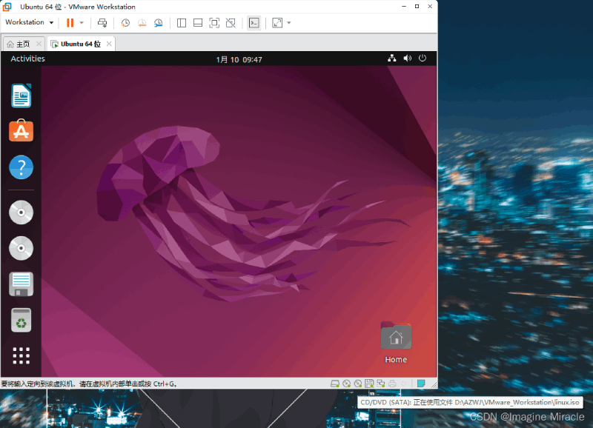Image resolution: width=593 pixels, height=428 pixels.
Task: Toggle the library sidebar panel
Action: click(182, 23)
